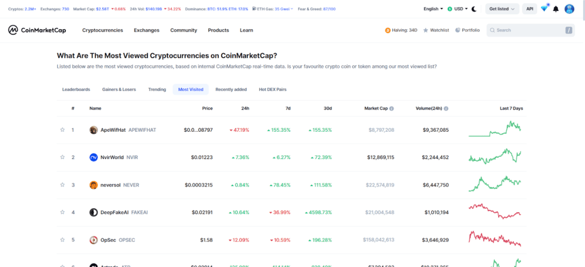Sort by the Price column header
The width and height of the screenshot is (585, 267).
point(207,108)
